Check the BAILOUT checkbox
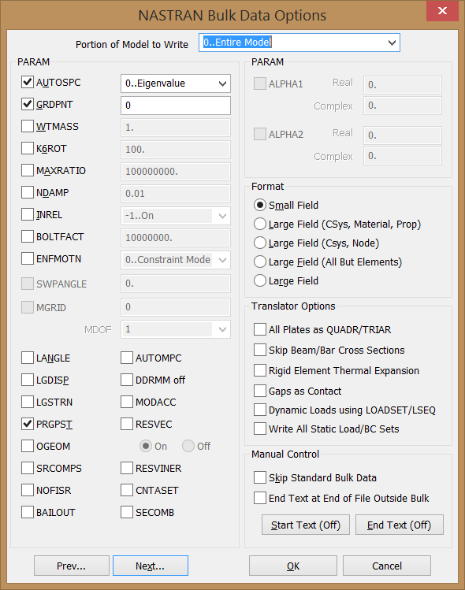The image size is (465, 590). pyautogui.click(x=28, y=512)
